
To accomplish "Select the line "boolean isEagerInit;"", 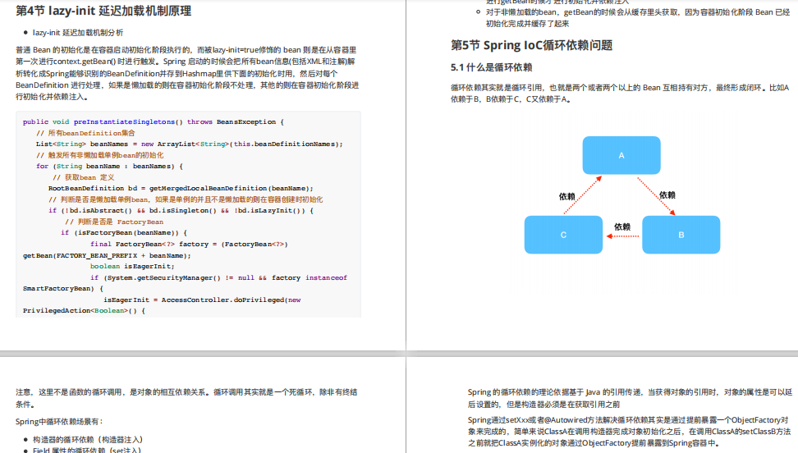I will point(132,266).
